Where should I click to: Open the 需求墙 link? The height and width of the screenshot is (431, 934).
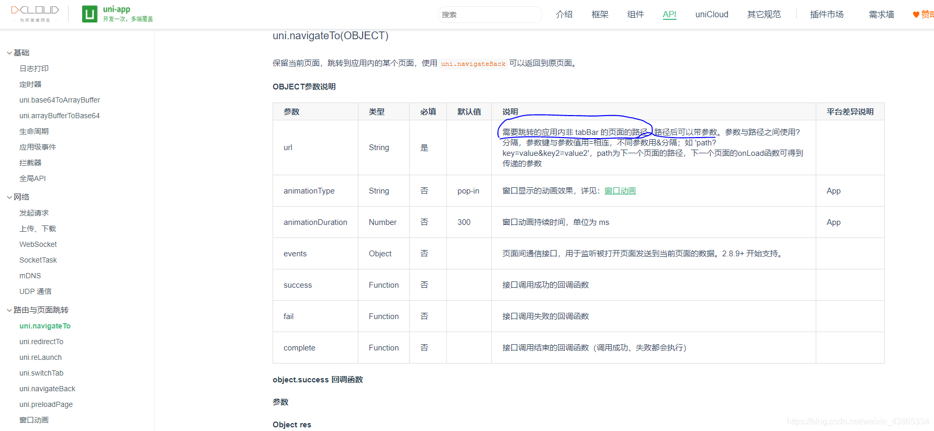[x=882, y=15]
